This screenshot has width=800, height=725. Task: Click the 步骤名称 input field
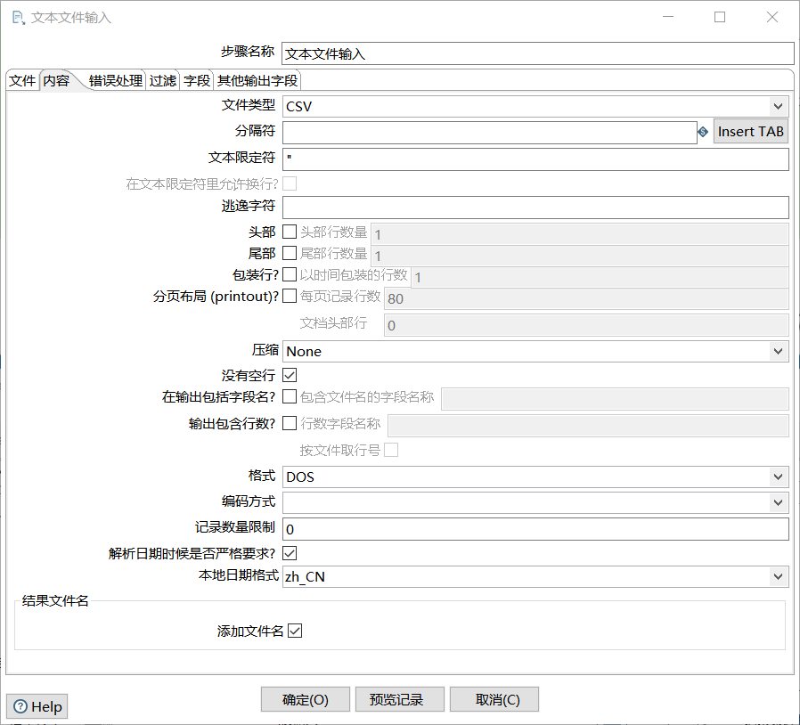pos(538,53)
